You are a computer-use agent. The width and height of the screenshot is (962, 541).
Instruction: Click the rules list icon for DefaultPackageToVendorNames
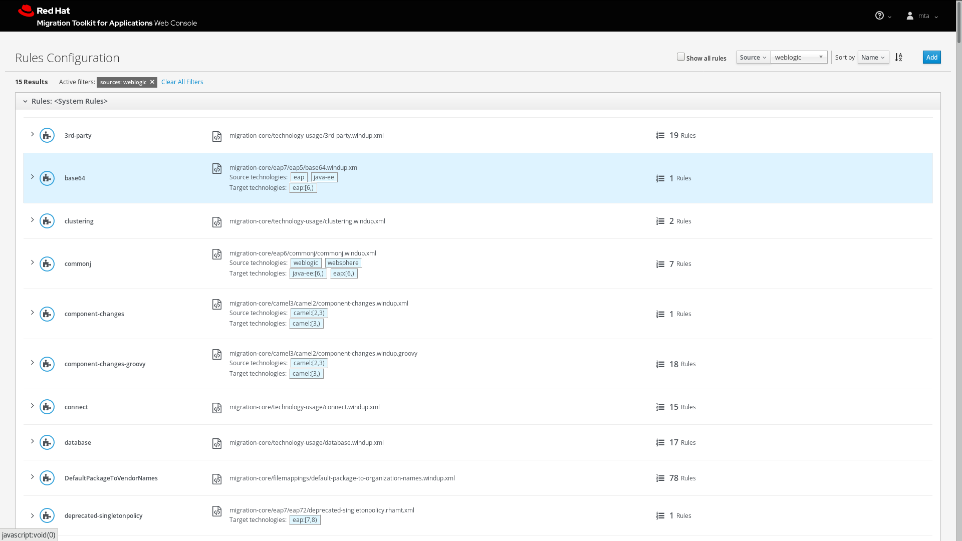[x=660, y=478]
